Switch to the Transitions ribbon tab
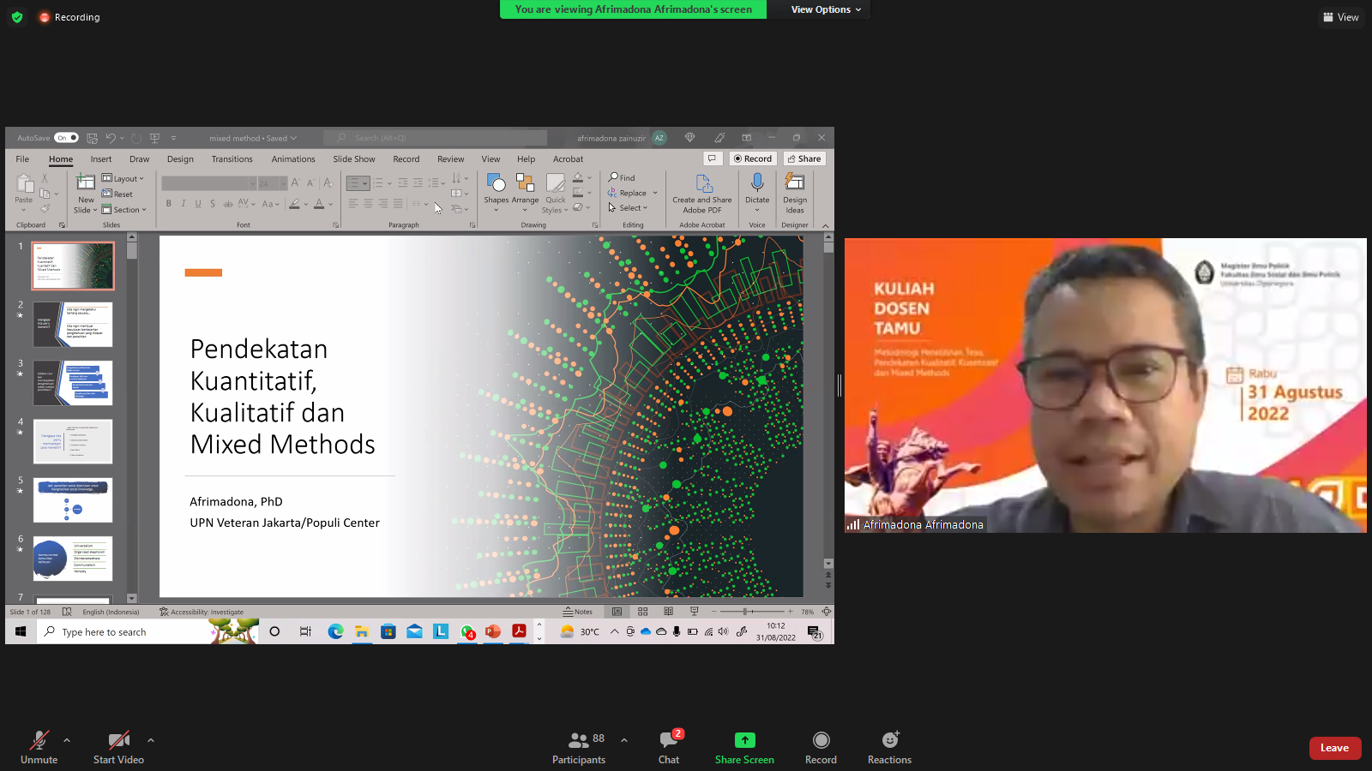Screen dimensions: 1372x771 pos(232,159)
